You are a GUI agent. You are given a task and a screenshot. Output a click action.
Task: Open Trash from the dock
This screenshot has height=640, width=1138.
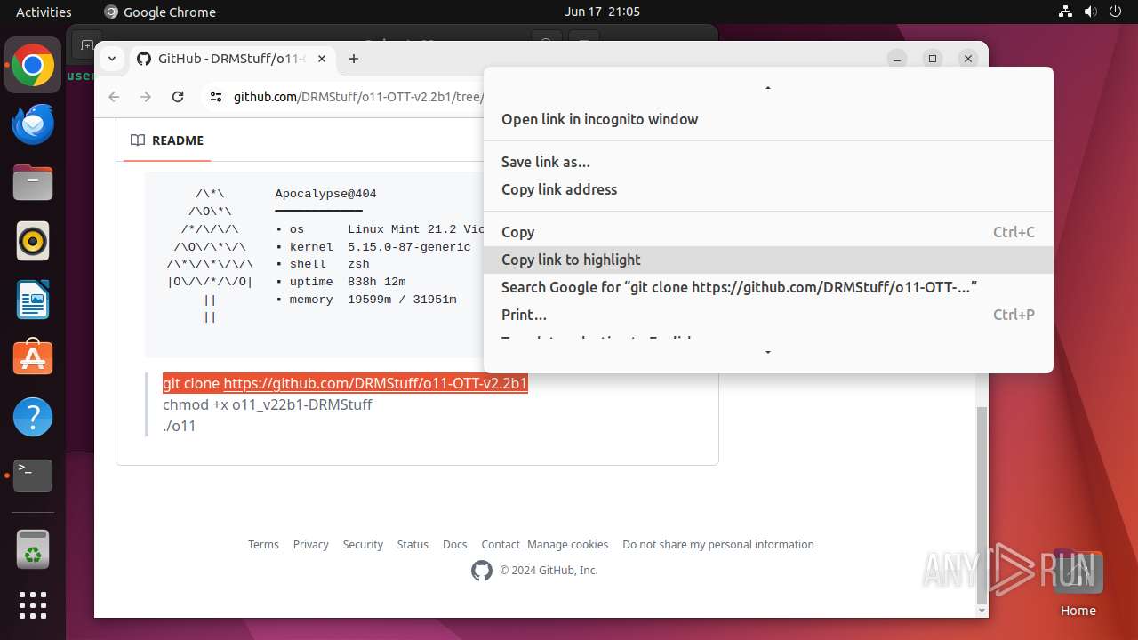coord(33,550)
